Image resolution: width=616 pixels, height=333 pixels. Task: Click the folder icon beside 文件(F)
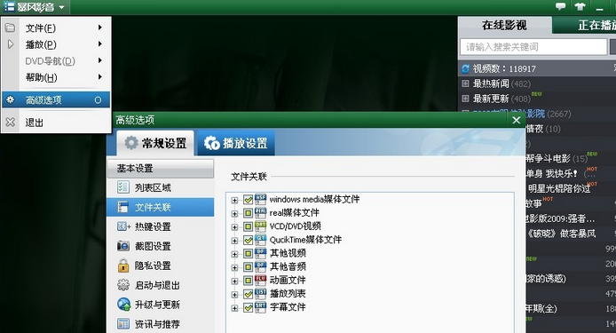pyautogui.click(x=11, y=28)
